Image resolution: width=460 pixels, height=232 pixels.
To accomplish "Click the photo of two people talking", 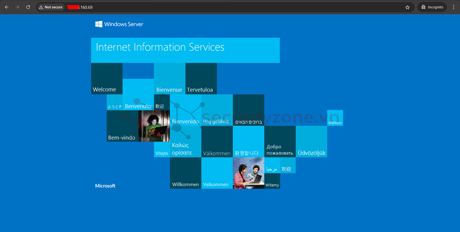I will click(x=249, y=173).
